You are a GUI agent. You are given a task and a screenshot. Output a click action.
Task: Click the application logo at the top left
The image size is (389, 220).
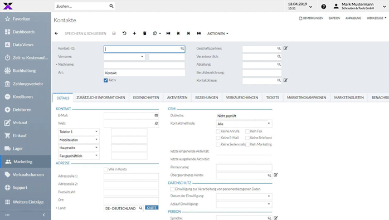(8, 6)
